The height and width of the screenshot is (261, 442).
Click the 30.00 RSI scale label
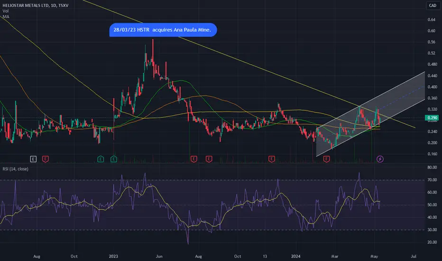click(432, 230)
